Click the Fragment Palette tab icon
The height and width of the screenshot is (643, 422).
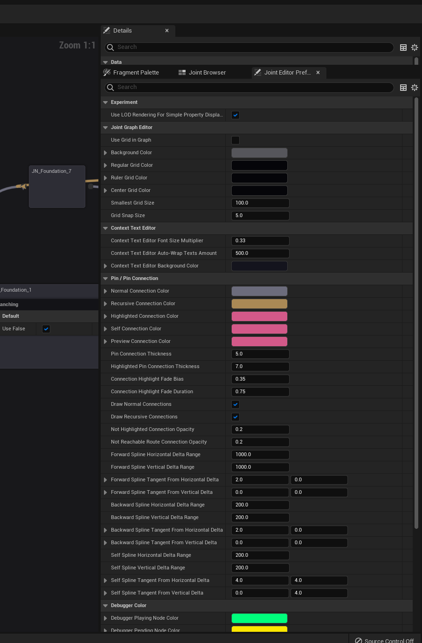pos(107,73)
